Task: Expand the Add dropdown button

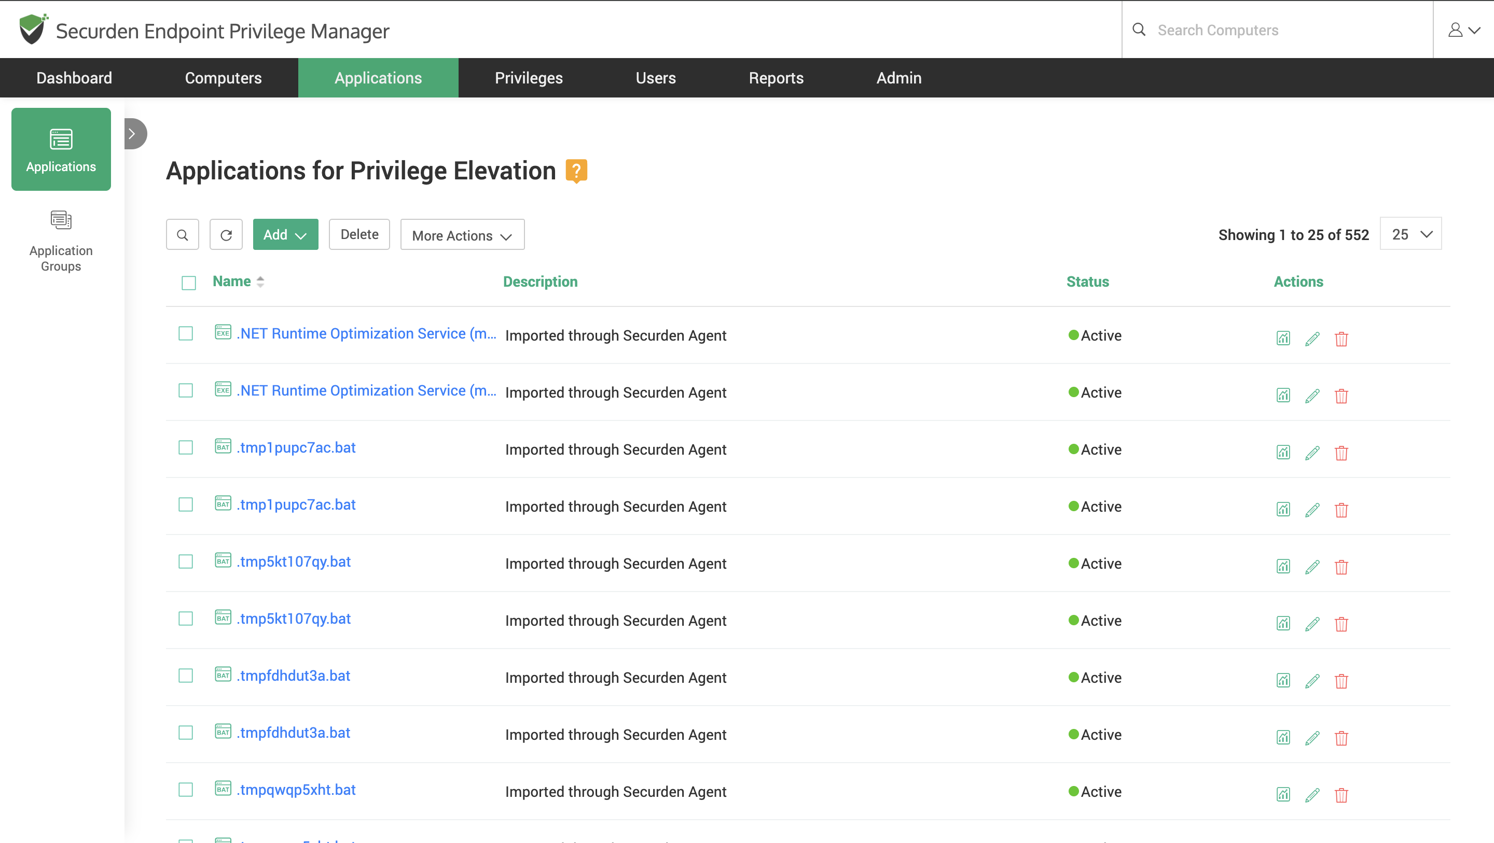Action: point(285,235)
